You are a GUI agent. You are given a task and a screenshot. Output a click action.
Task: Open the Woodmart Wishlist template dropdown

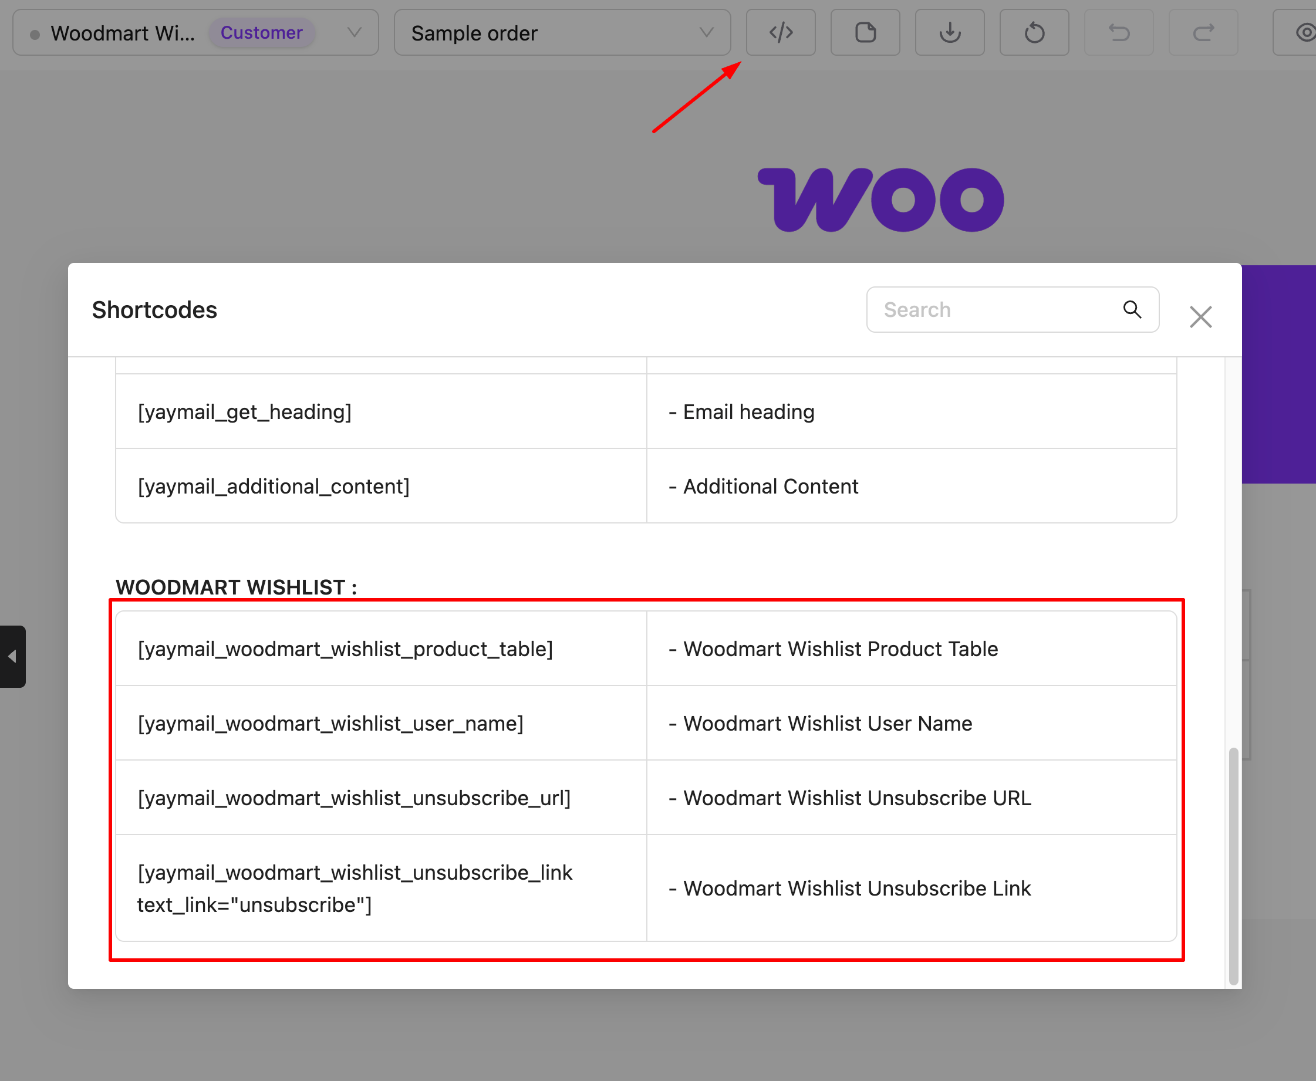195,32
